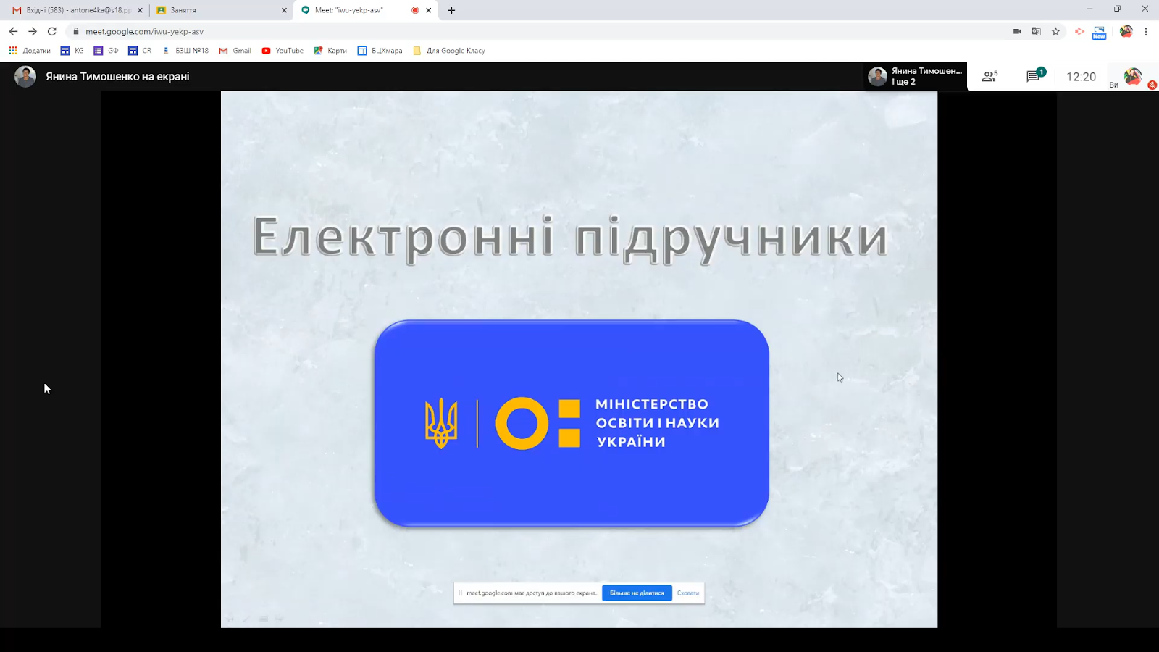The width and height of the screenshot is (1159, 652).
Task: Open the Chrome profile avatar in toolbar
Action: pyautogui.click(x=1126, y=31)
